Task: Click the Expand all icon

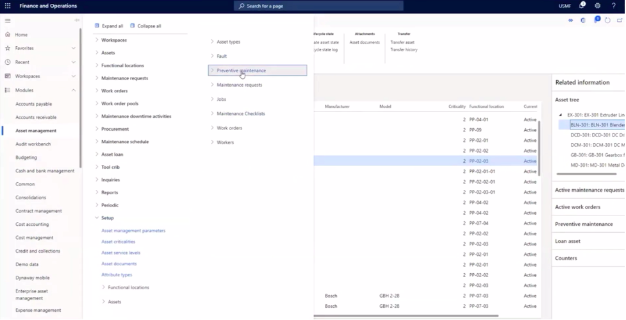Action: (x=97, y=26)
